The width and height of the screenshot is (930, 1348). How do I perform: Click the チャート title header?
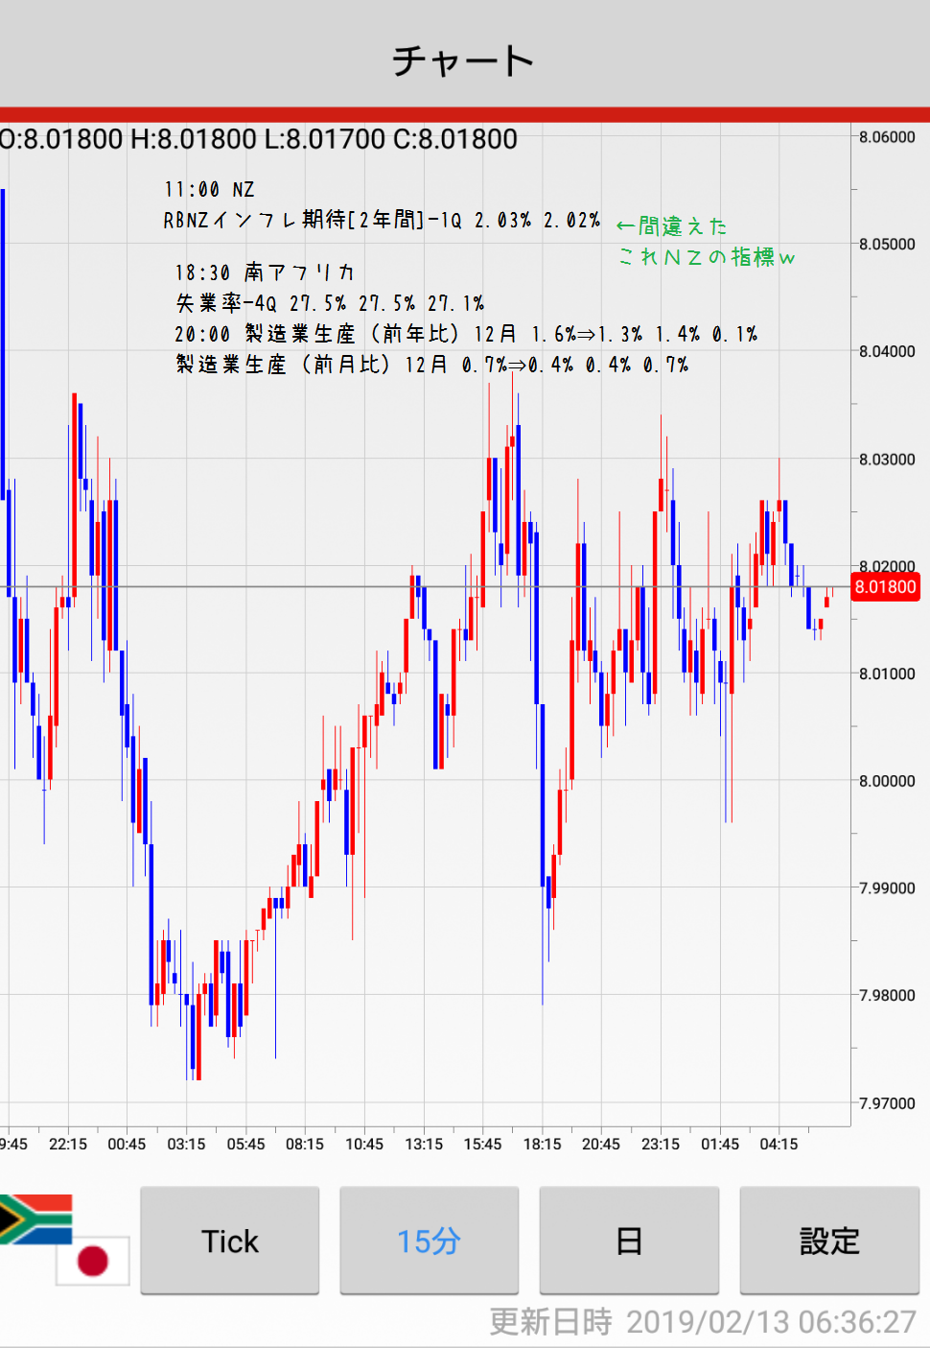click(x=464, y=60)
